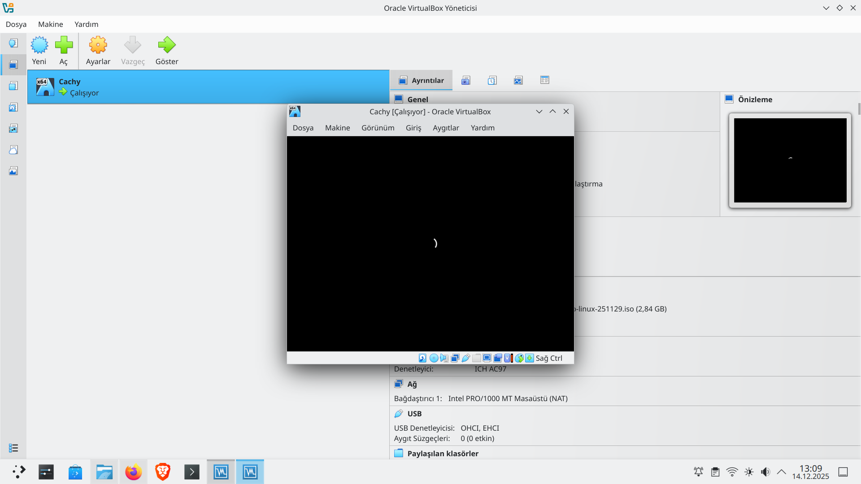Toggle the audio icon in VM status bar

444,358
